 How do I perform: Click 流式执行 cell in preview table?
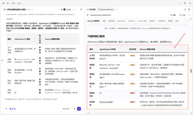92,85
